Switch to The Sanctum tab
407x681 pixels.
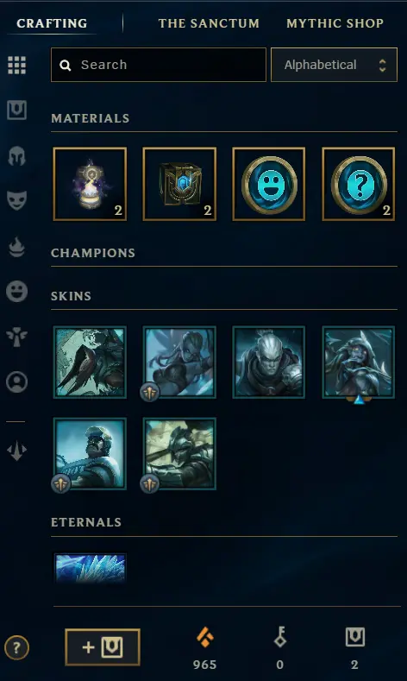point(209,23)
